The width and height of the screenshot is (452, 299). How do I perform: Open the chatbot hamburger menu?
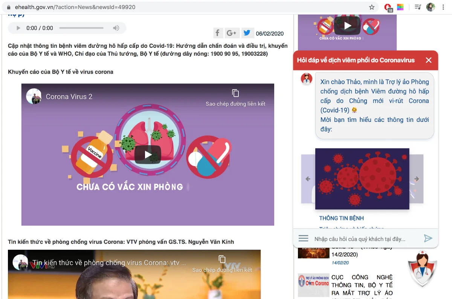tap(304, 238)
